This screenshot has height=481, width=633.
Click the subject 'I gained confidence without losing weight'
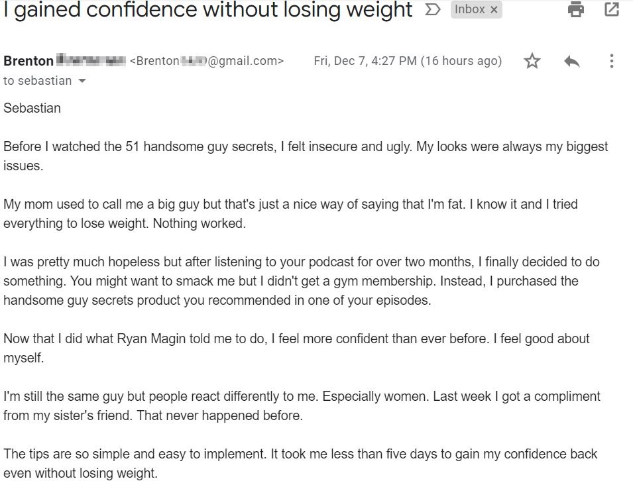click(x=208, y=10)
